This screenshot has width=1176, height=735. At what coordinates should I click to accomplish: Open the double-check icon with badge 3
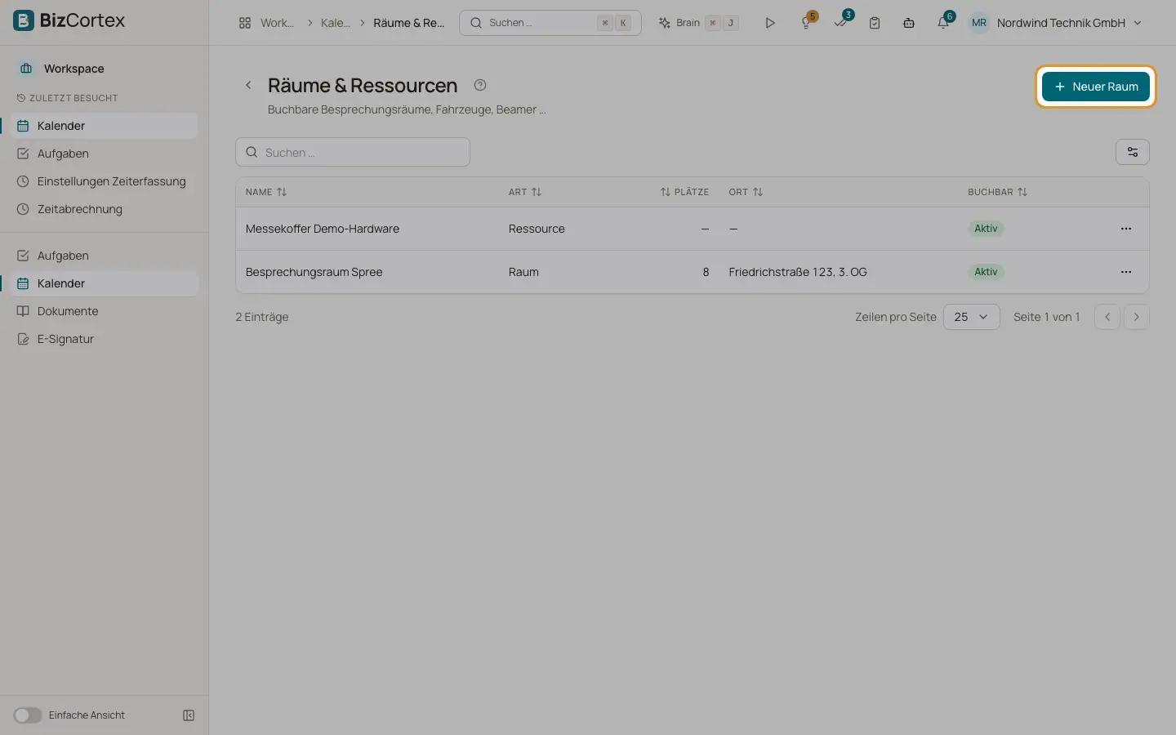[841, 23]
